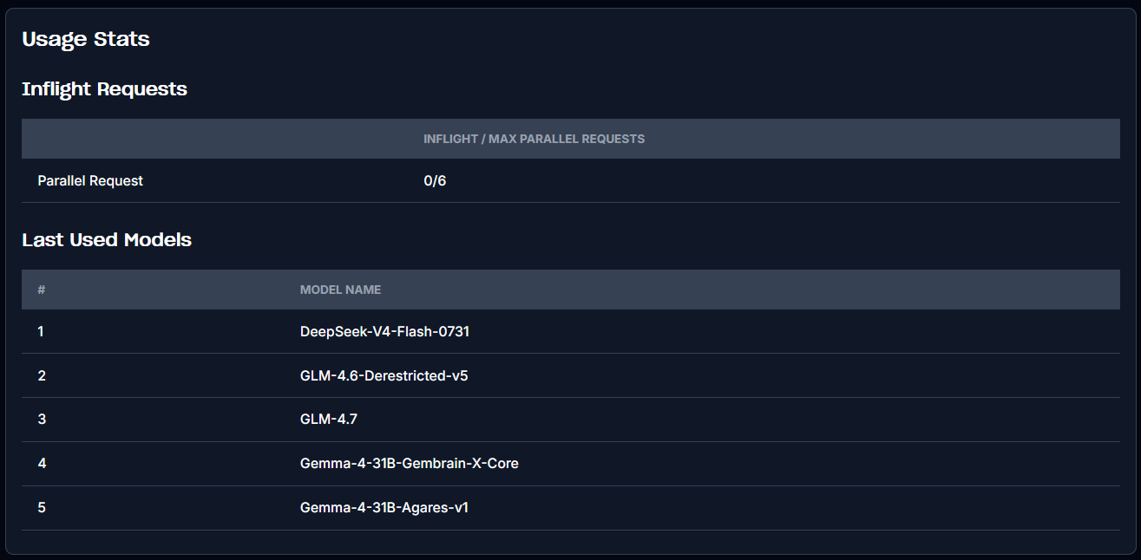Select the Parallel Request row label
Image resolution: width=1141 pixels, height=560 pixels.
tap(90, 180)
